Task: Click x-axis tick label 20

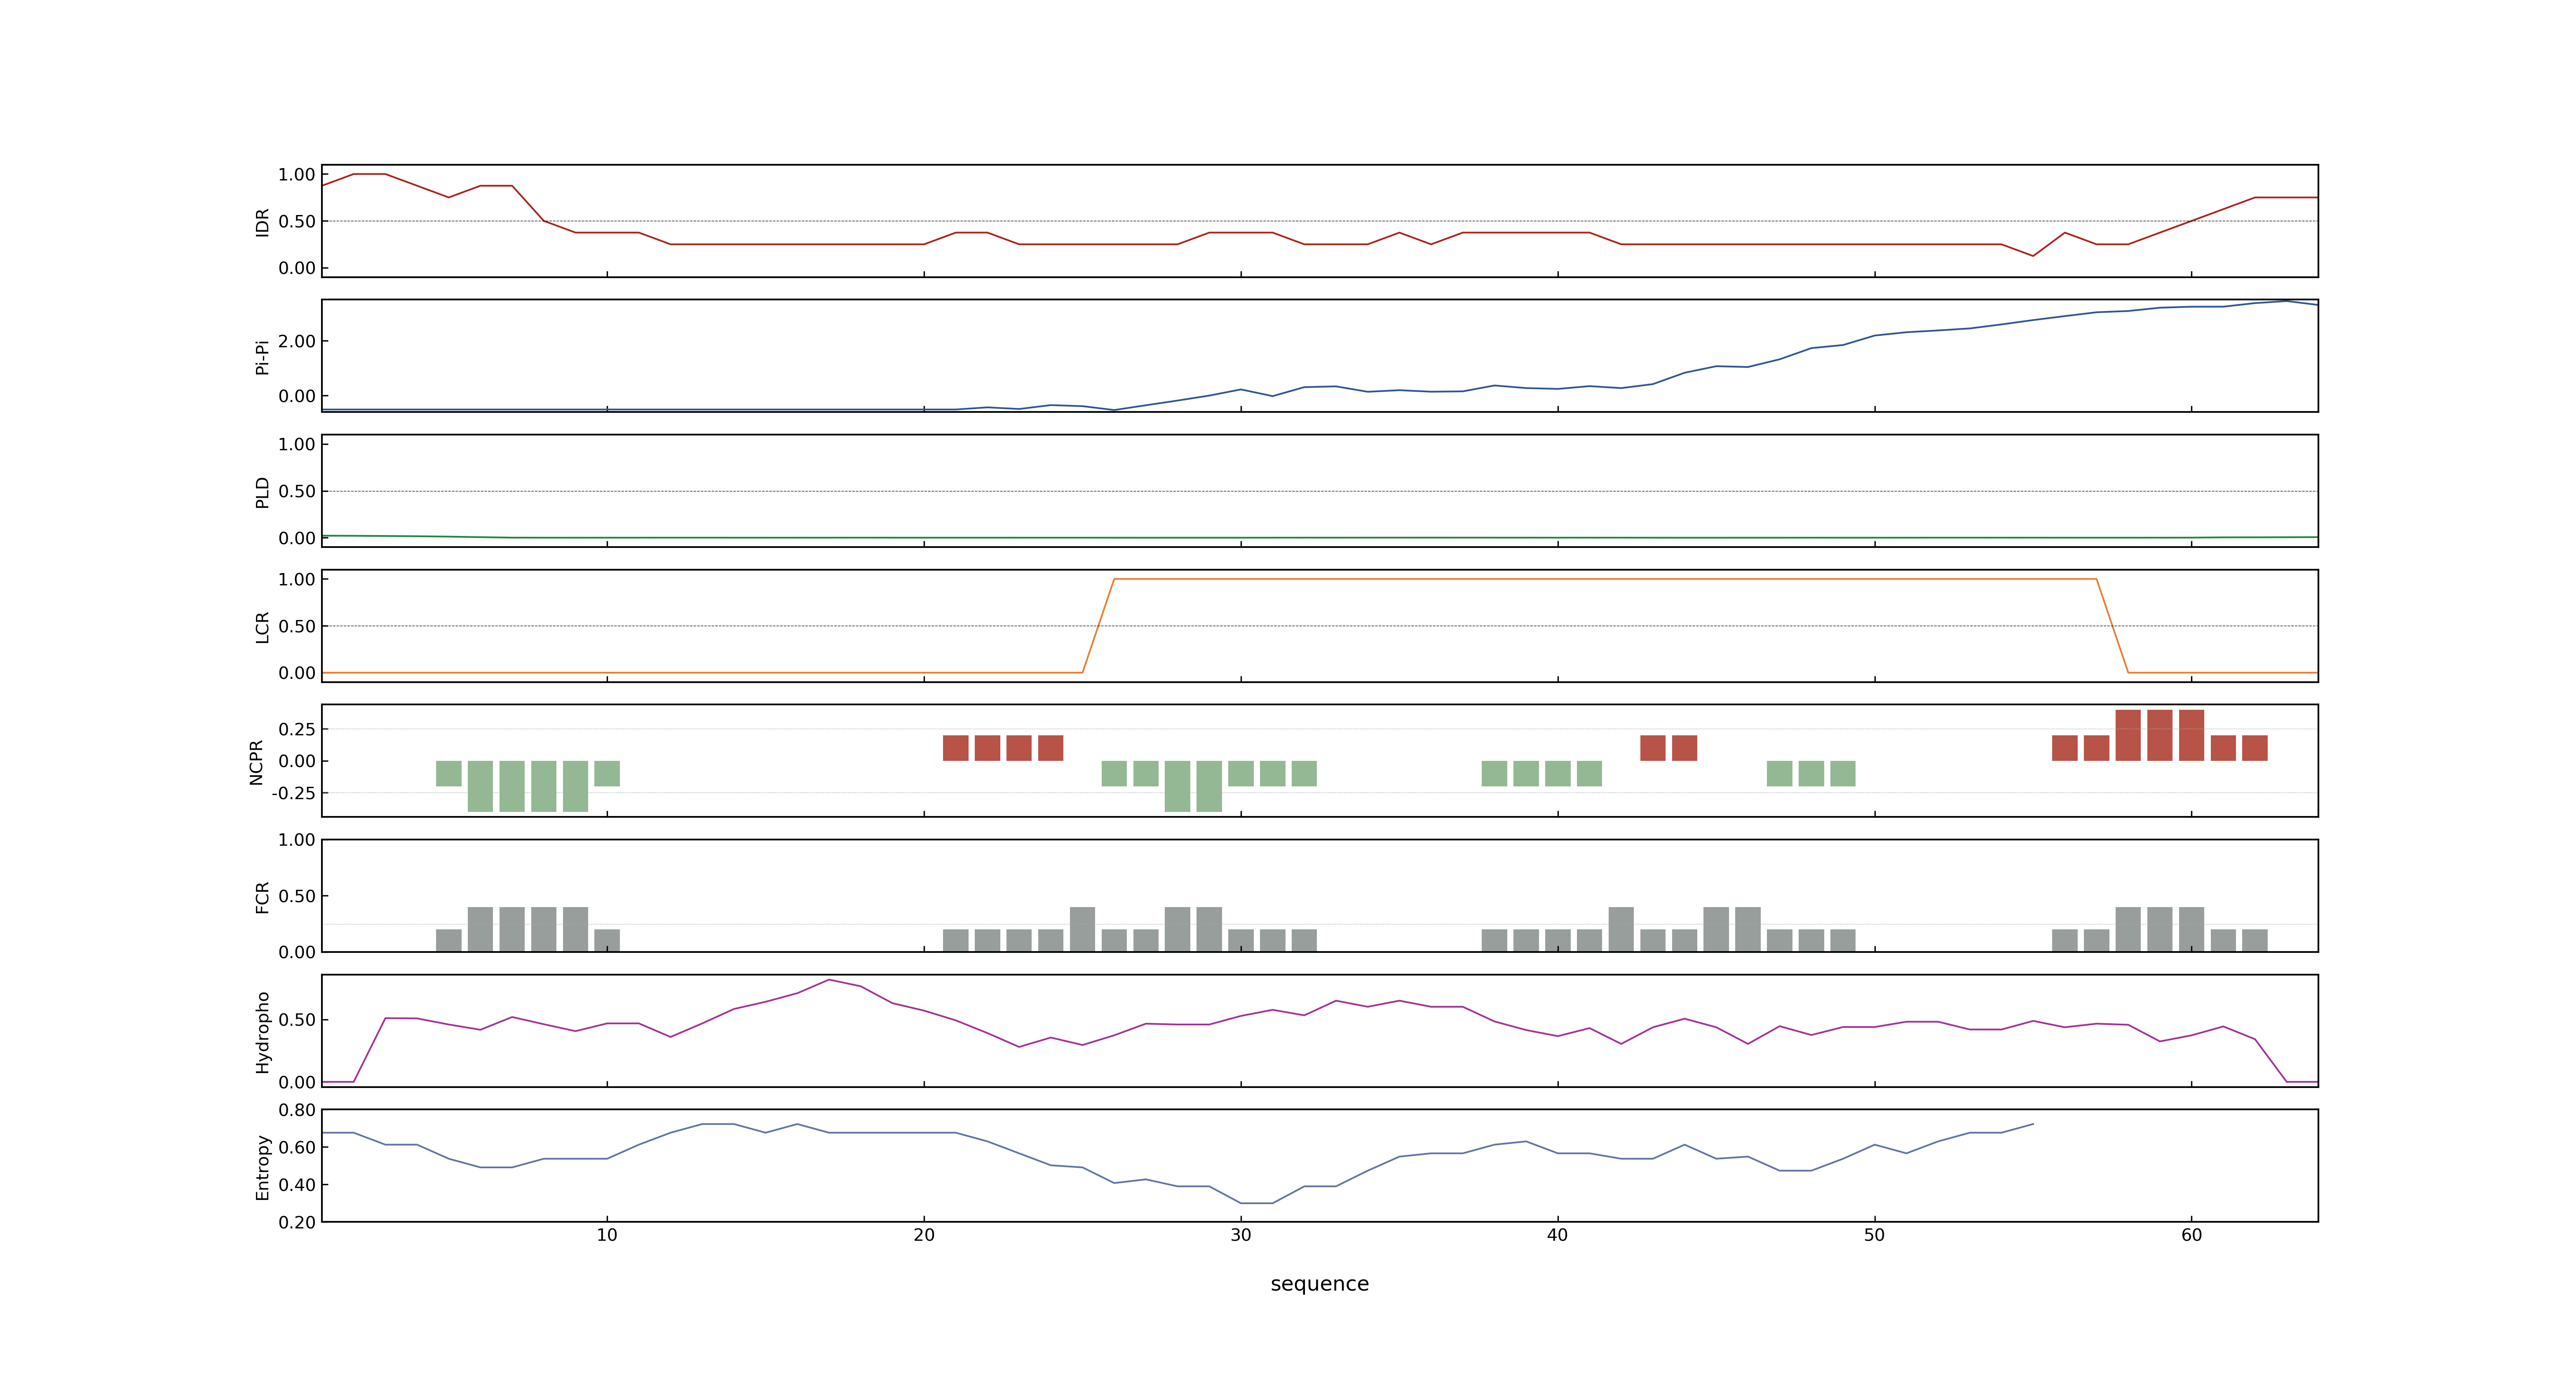Action: 924,1235
